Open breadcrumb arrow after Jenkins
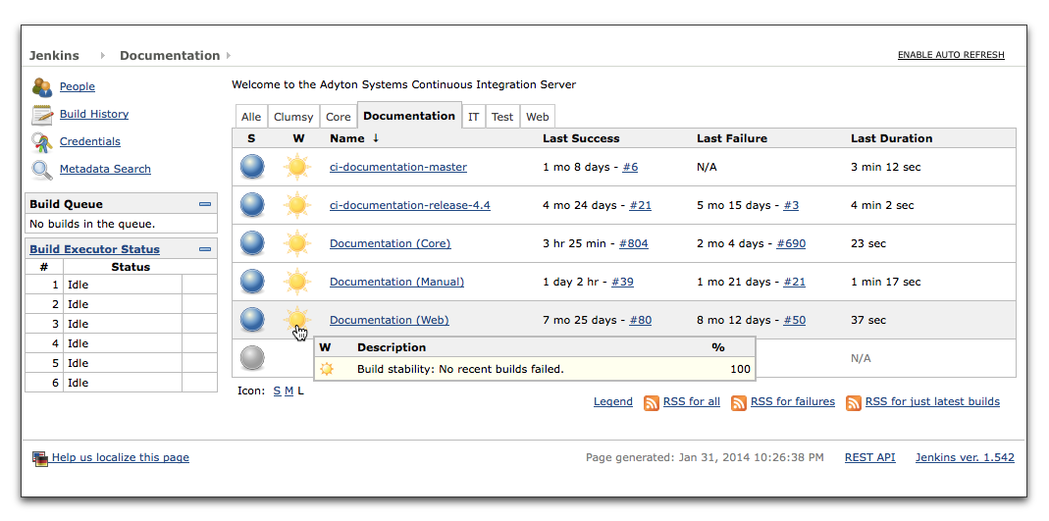Viewport: 1049px width, 521px height. [102, 56]
